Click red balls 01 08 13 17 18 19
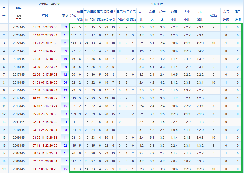The height and width of the screenshot is (173, 244). [45, 59]
